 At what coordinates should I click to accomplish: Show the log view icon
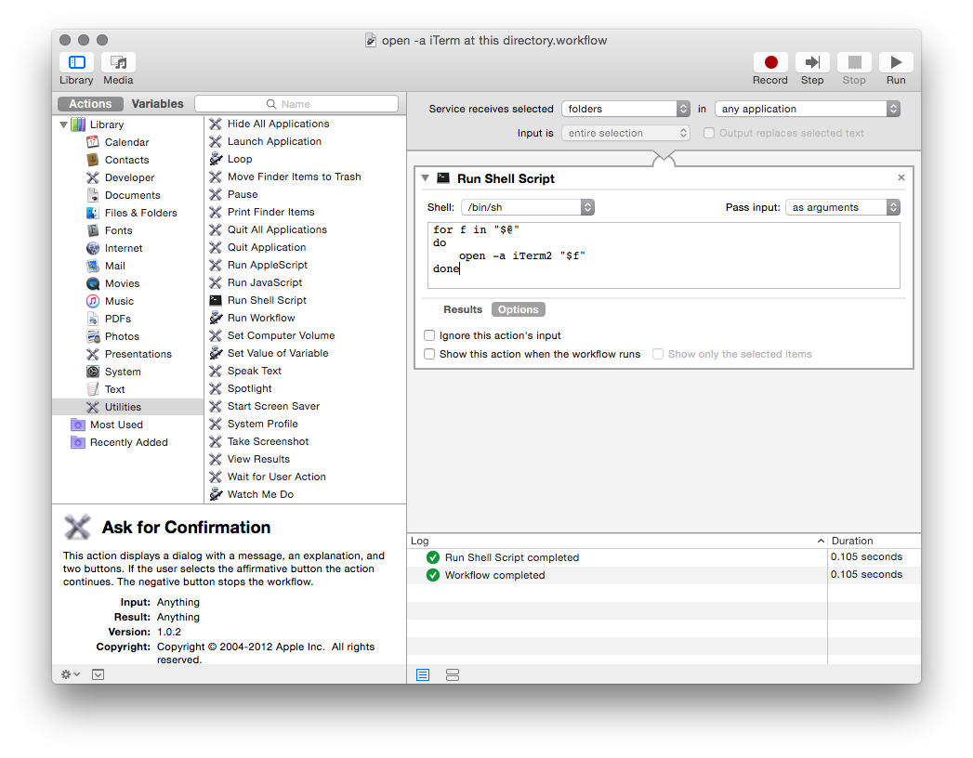423,675
